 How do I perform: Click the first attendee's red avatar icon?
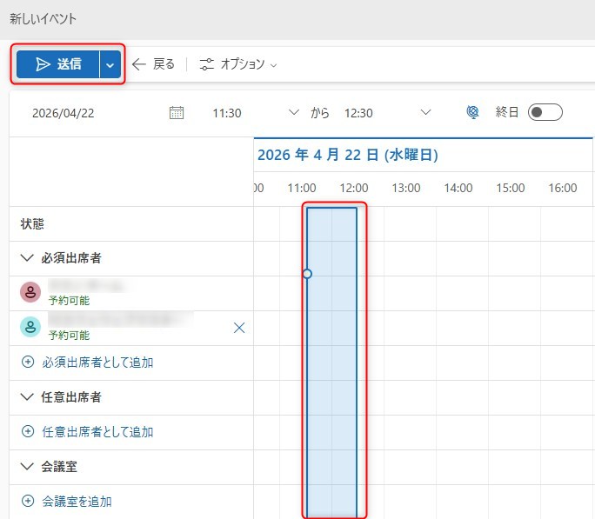pos(30,292)
